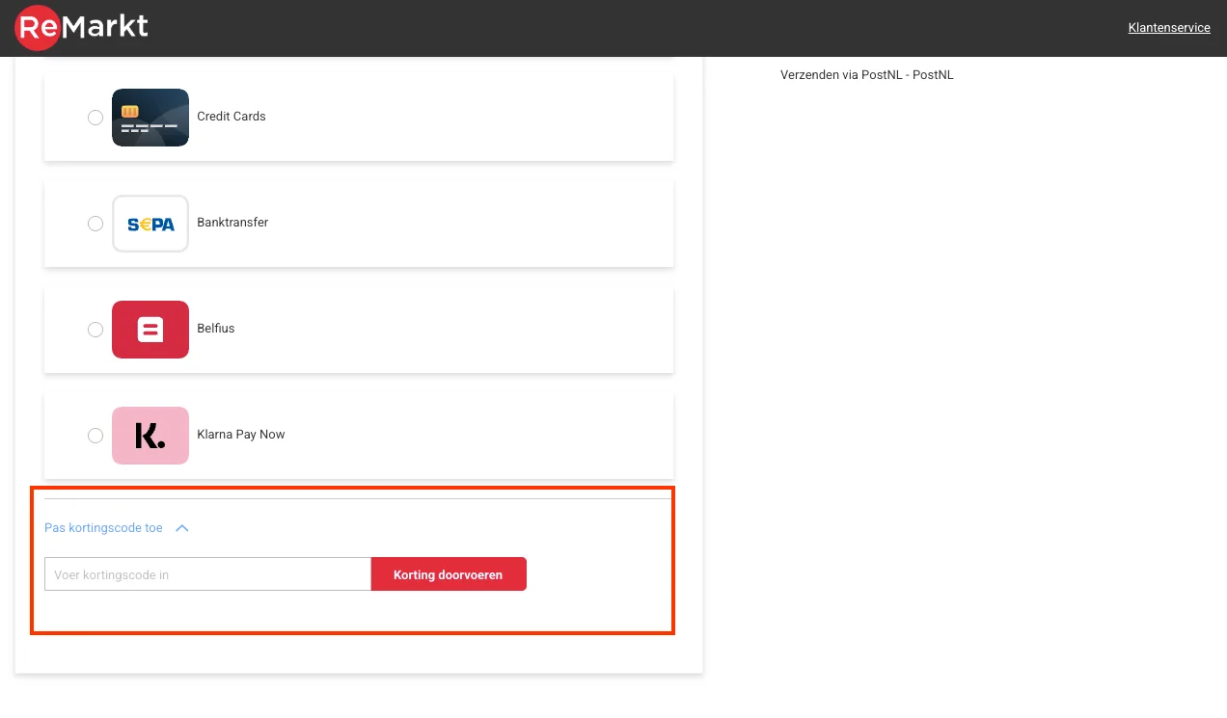Collapse the discount code section chevron

tap(182, 528)
